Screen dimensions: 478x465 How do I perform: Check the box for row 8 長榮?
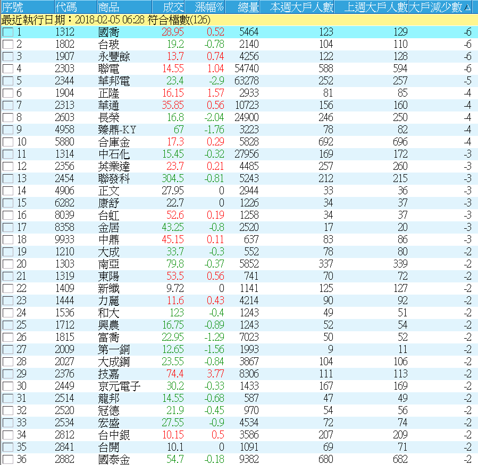click(x=8, y=117)
